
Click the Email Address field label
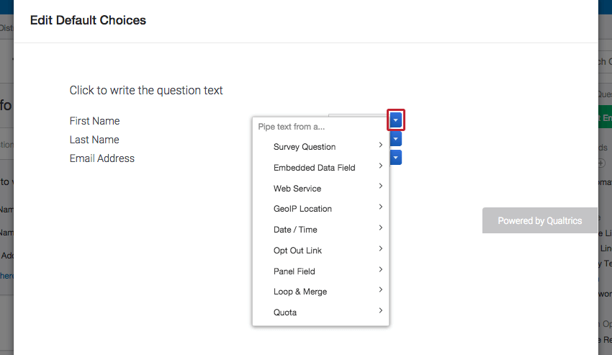(x=102, y=158)
